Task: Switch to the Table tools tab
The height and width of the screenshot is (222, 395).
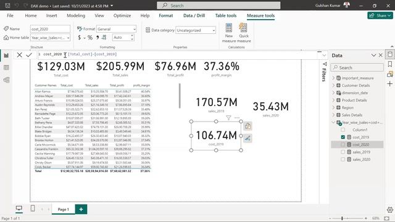Action: click(226, 15)
